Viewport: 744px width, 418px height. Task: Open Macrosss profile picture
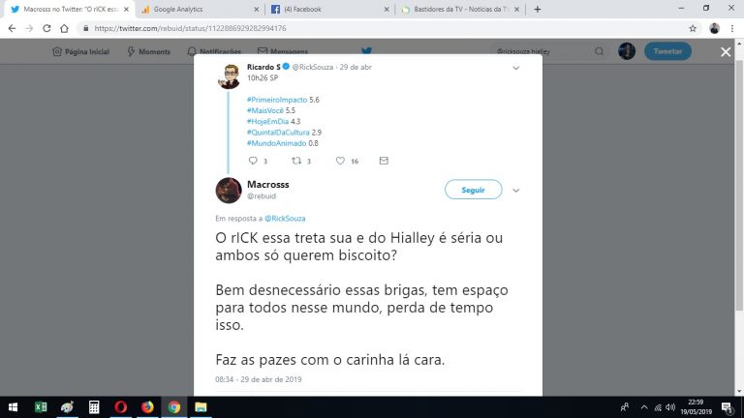229,191
